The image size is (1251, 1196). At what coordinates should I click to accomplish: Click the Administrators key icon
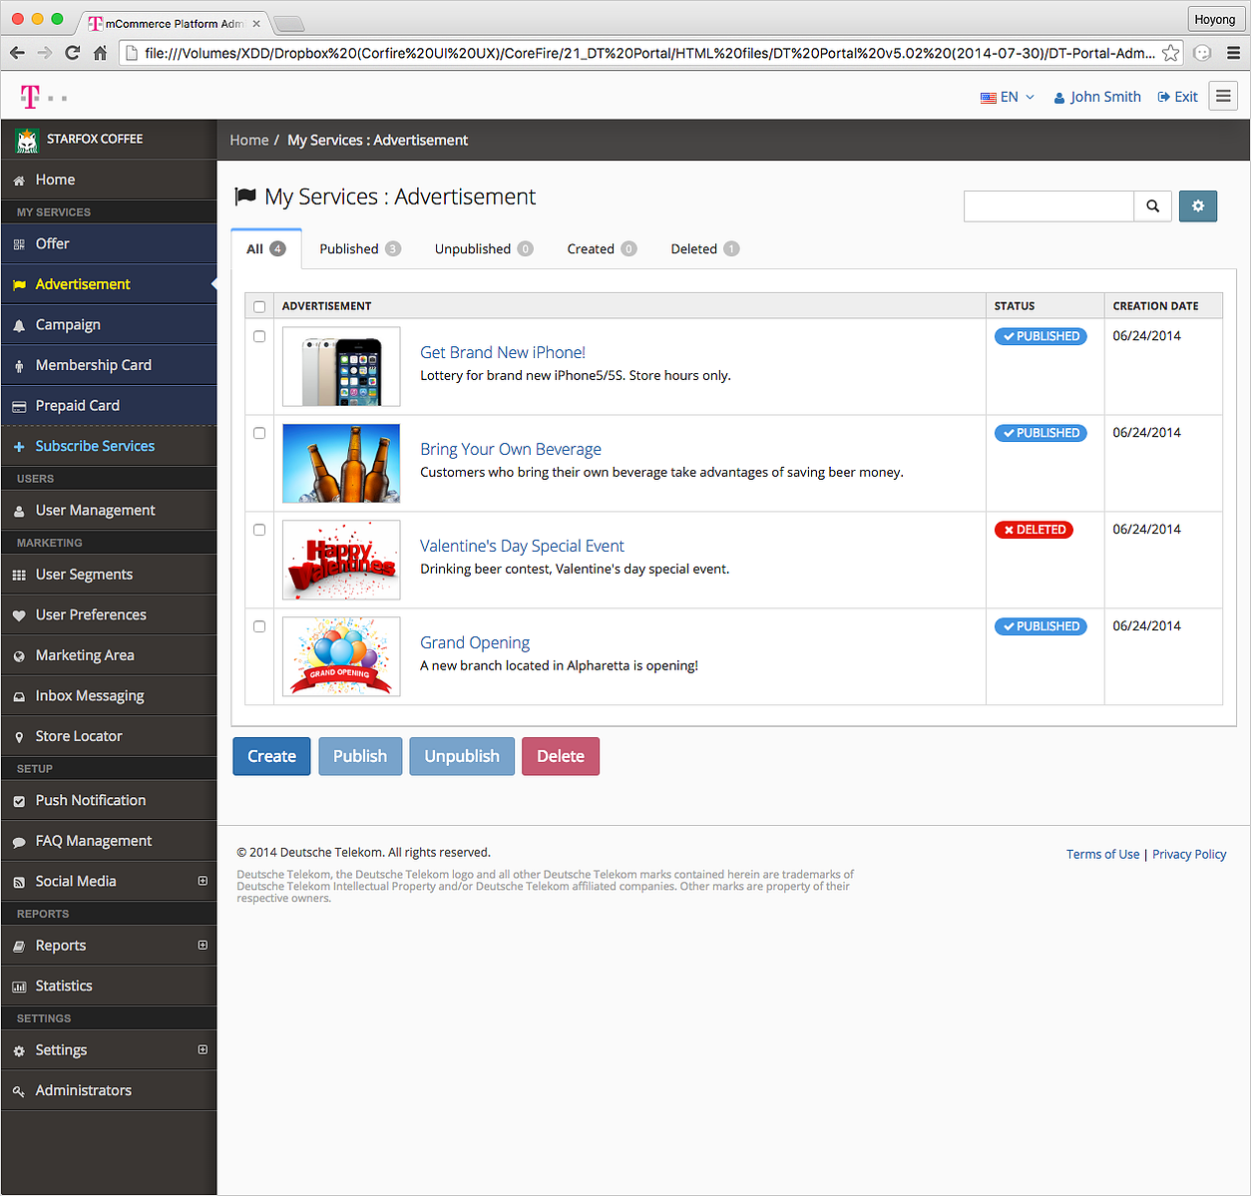(x=19, y=1091)
